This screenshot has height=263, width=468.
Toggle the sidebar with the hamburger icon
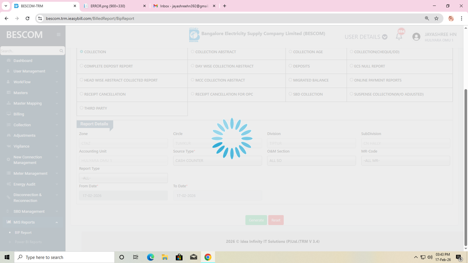pos(58,35)
